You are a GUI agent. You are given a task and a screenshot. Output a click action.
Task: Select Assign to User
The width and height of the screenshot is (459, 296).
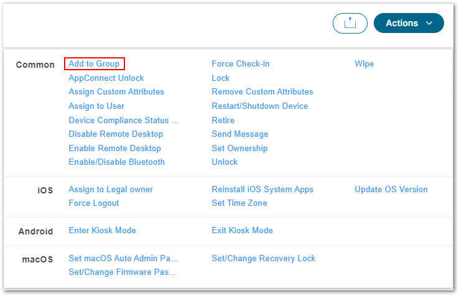tap(96, 106)
